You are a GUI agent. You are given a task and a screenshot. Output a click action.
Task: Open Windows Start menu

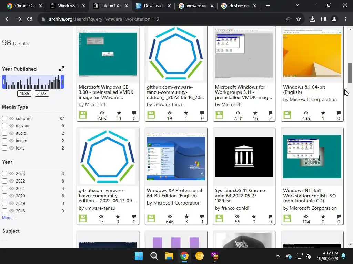click(x=139, y=256)
